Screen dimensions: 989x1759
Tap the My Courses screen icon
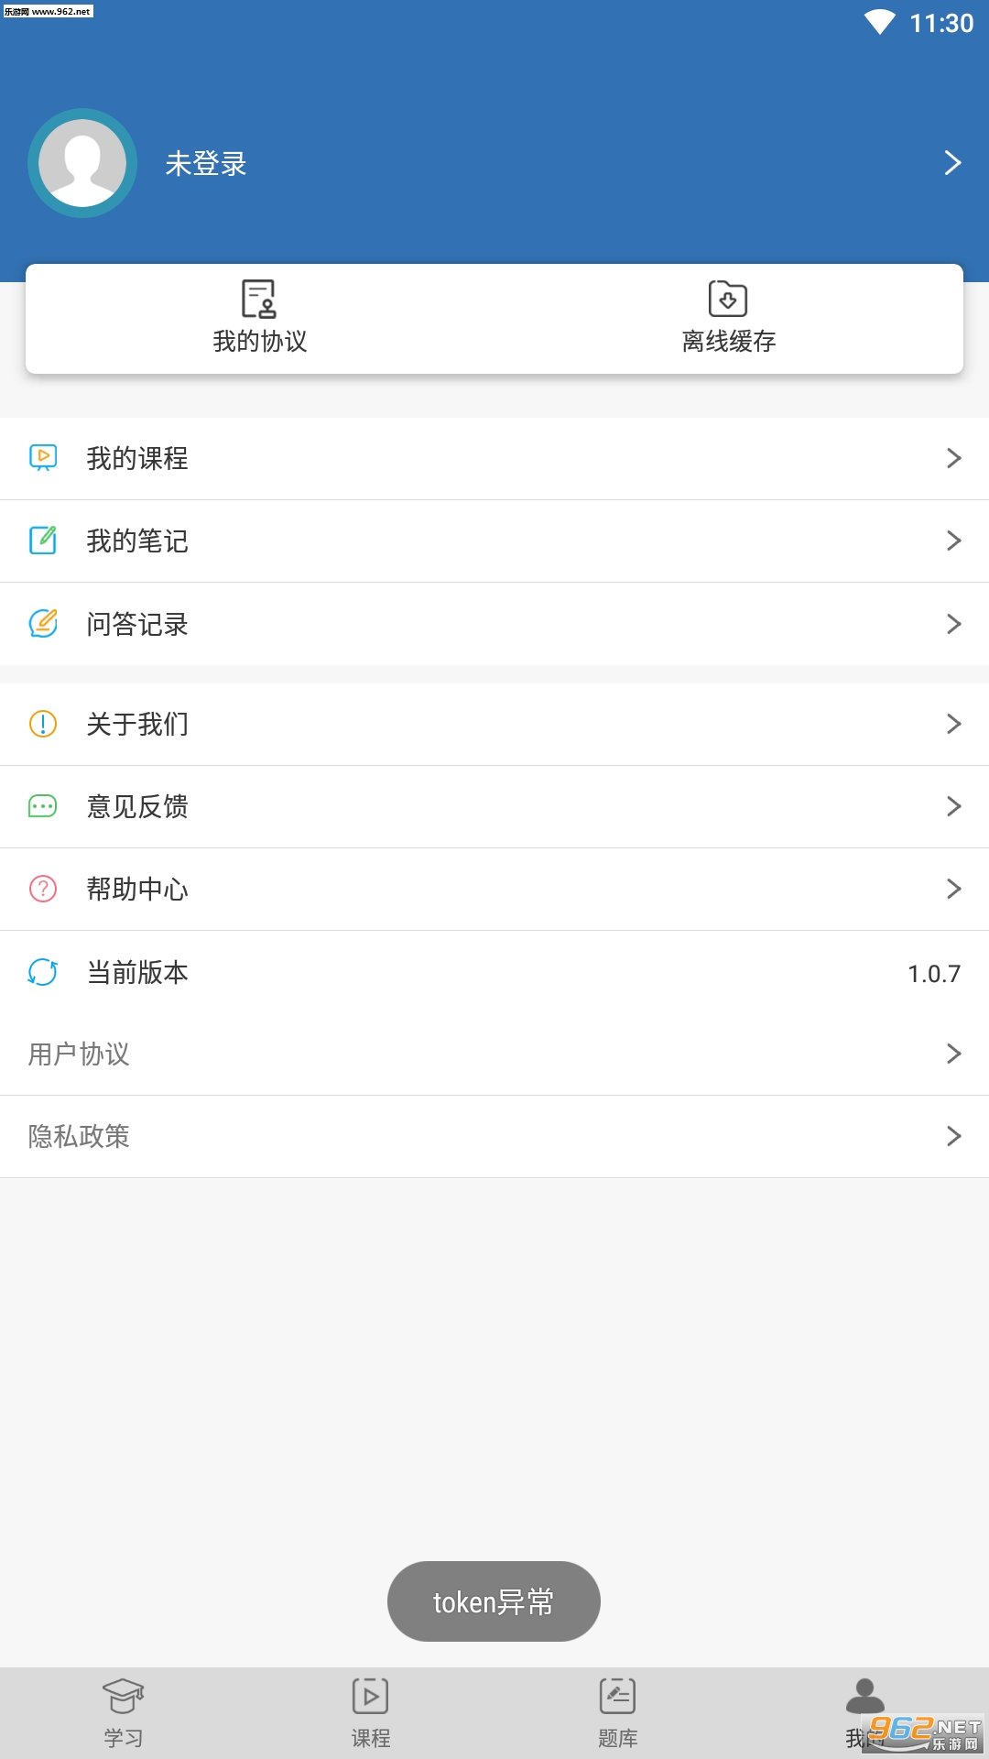click(x=43, y=457)
